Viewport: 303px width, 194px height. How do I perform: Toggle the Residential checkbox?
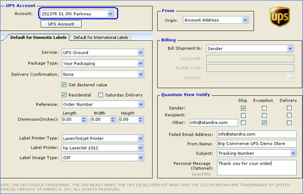click(64, 95)
